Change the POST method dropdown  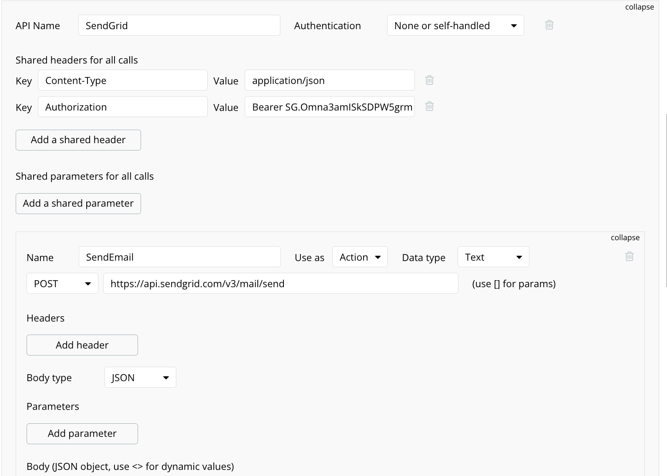click(62, 284)
